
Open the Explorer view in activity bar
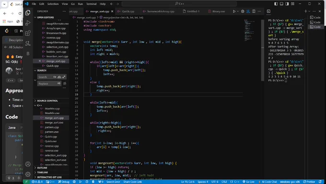28,12
